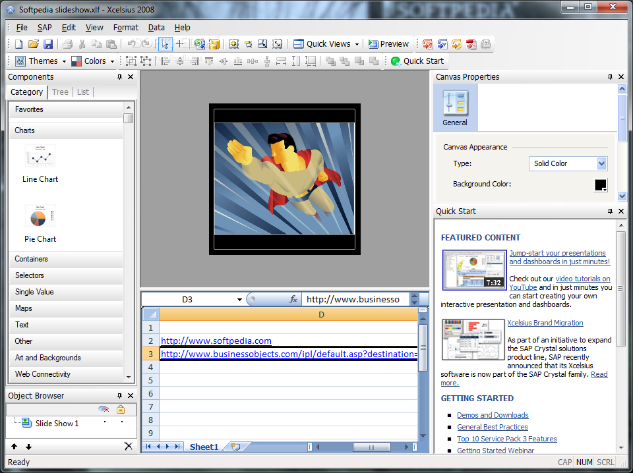Open the View menu
This screenshot has width=633, height=473.
click(94, 28)
